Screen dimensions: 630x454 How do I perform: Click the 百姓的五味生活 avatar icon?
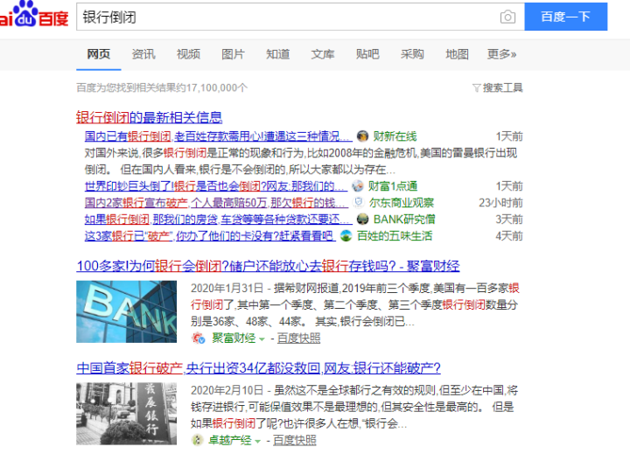coord(346,235)
